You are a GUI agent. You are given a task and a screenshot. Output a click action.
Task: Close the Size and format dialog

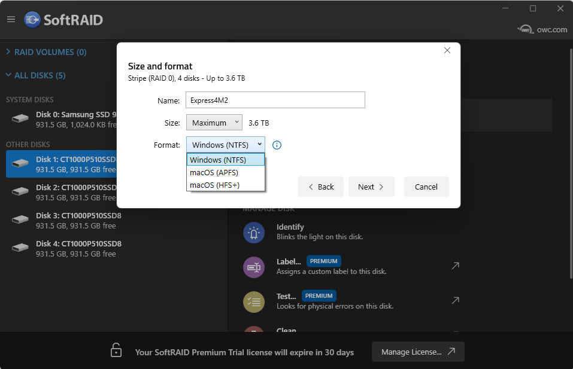(x=447, y=50)
